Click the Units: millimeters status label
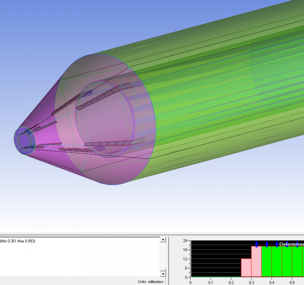The width and height of the screenshot is (304, 285). [151, 282]
